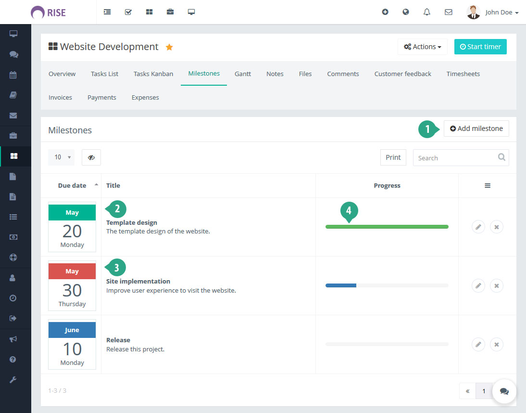
Task: Open the calendar icon in sidebar
Action: [x=13, y=75]
